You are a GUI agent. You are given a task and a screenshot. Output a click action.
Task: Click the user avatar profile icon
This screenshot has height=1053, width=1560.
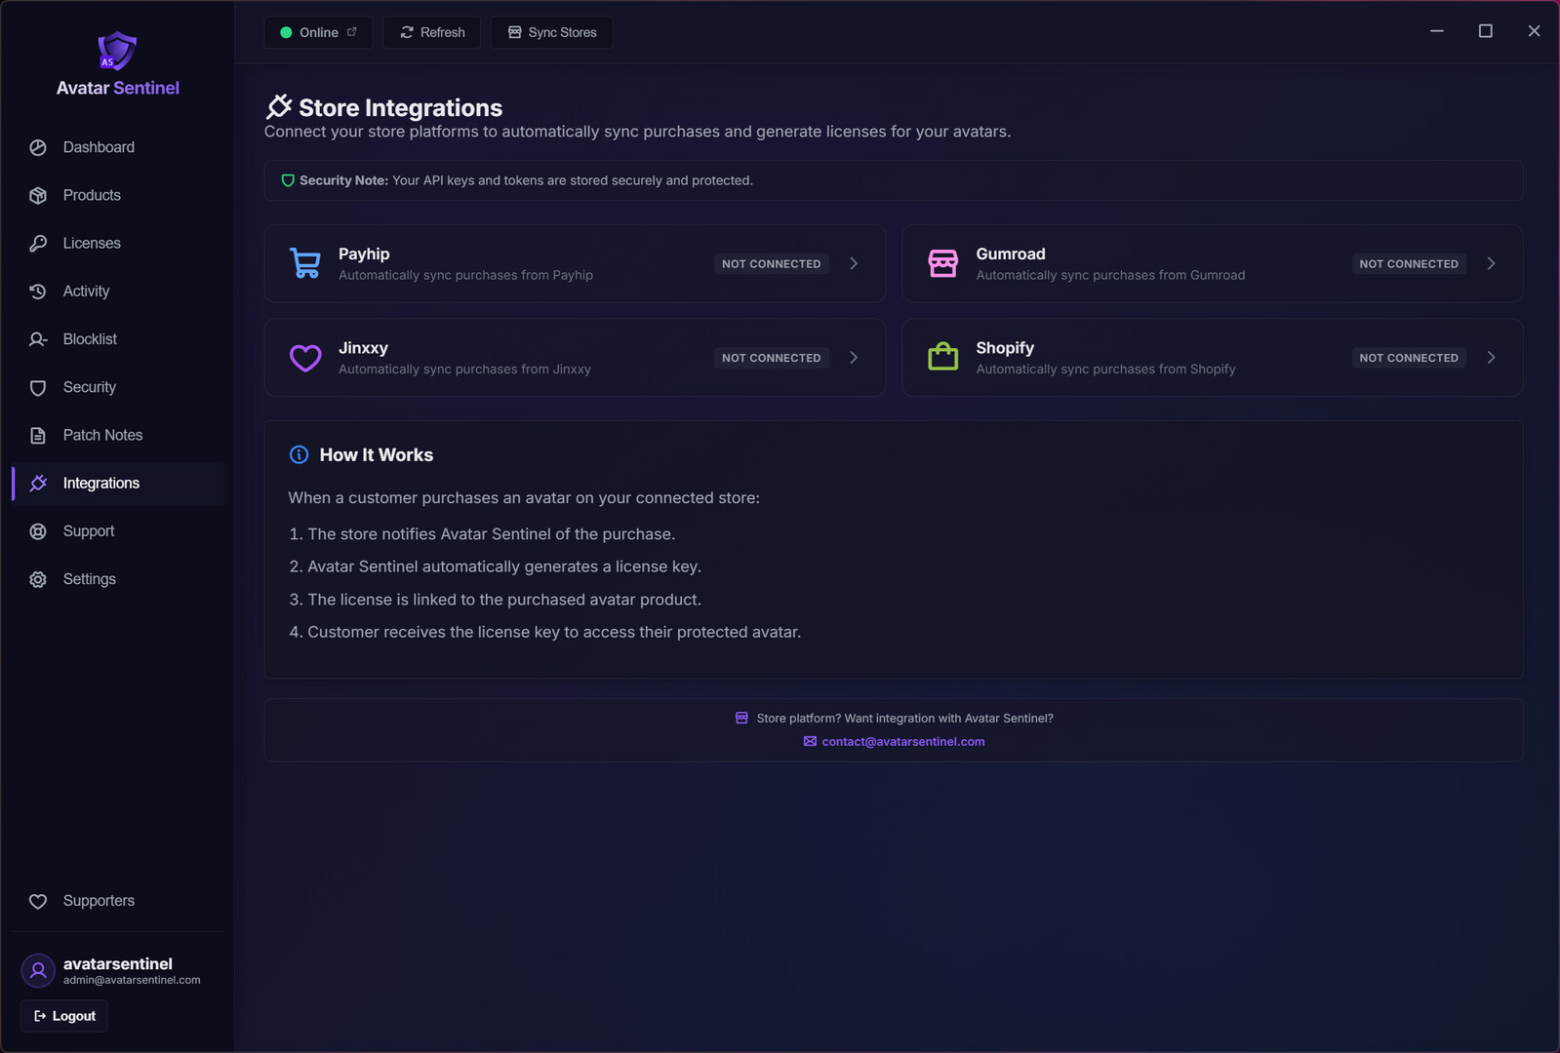[38, 971]
